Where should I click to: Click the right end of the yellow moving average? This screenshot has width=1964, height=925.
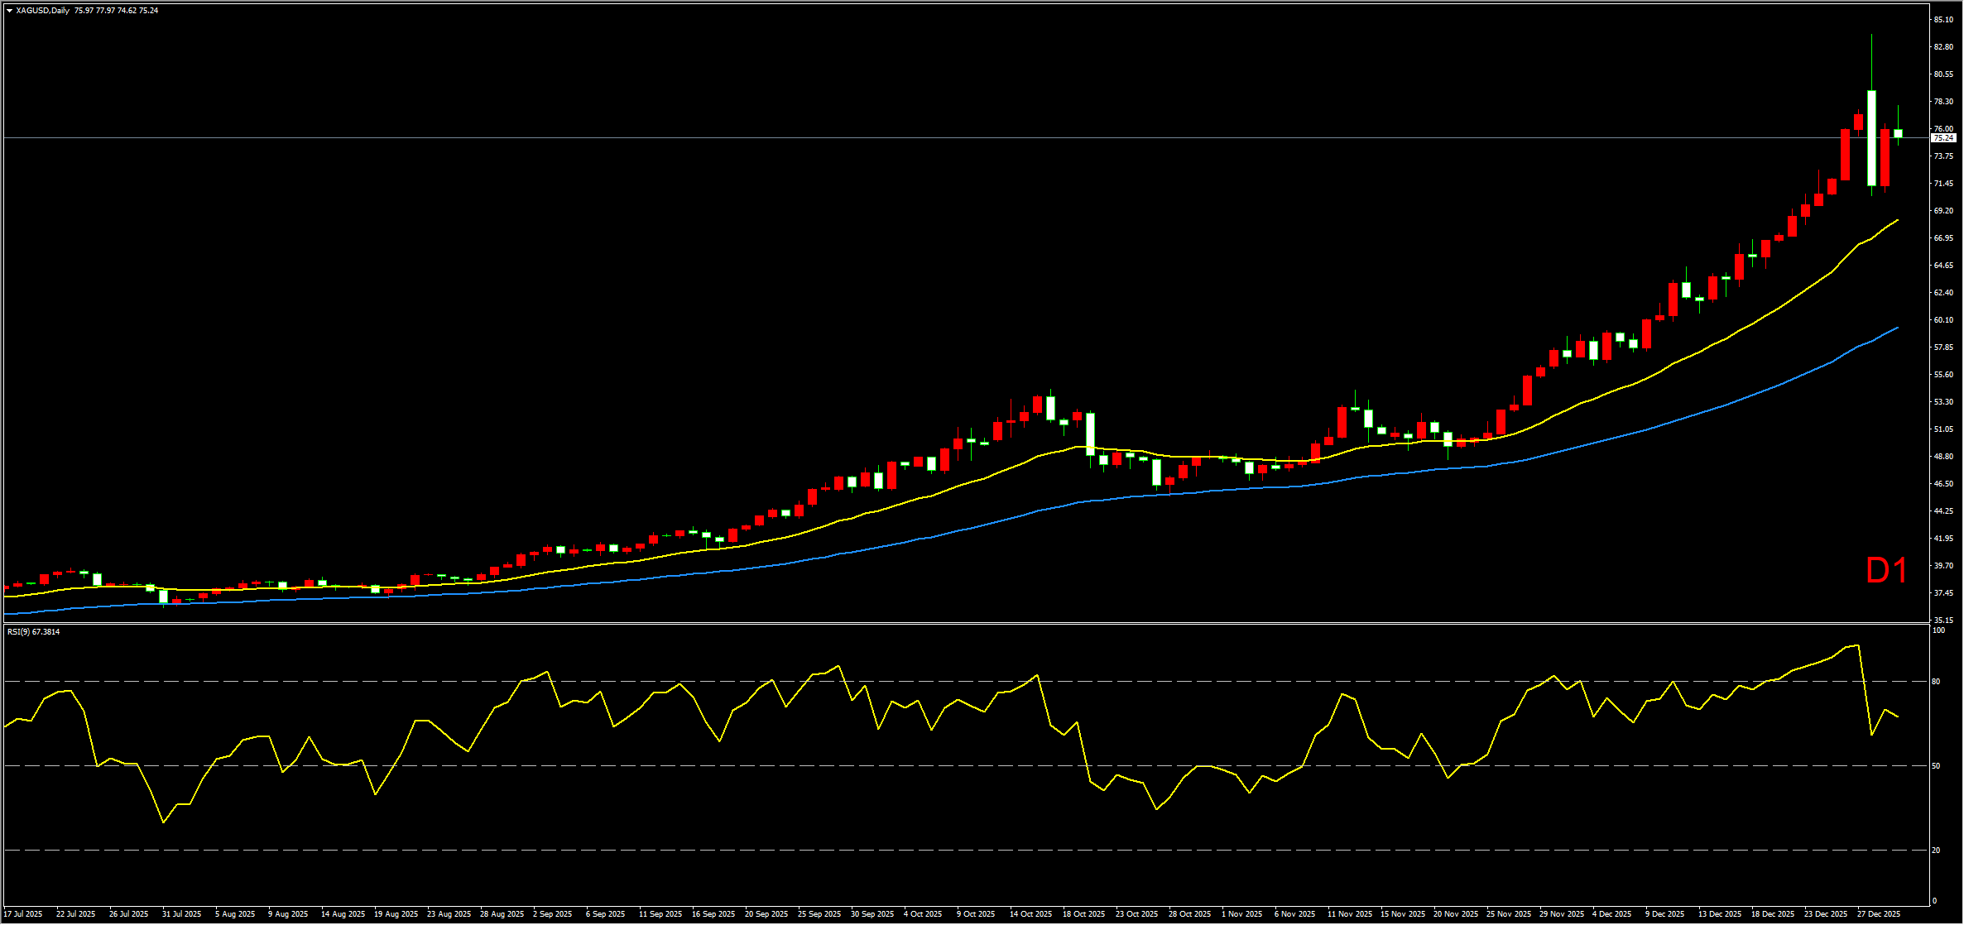coord(1897,221)
